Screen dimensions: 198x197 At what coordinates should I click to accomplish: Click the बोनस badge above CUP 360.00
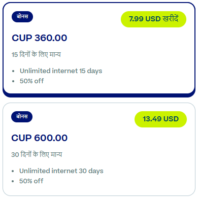tap(22, 17)
